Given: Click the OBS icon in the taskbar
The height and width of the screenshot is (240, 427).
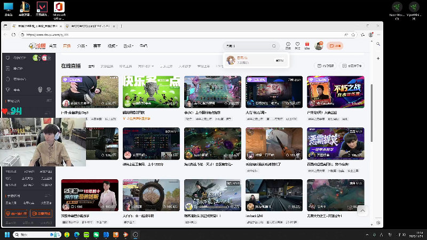Looking at the screenshot, I should pyautogui.click(x=136, y=235).
